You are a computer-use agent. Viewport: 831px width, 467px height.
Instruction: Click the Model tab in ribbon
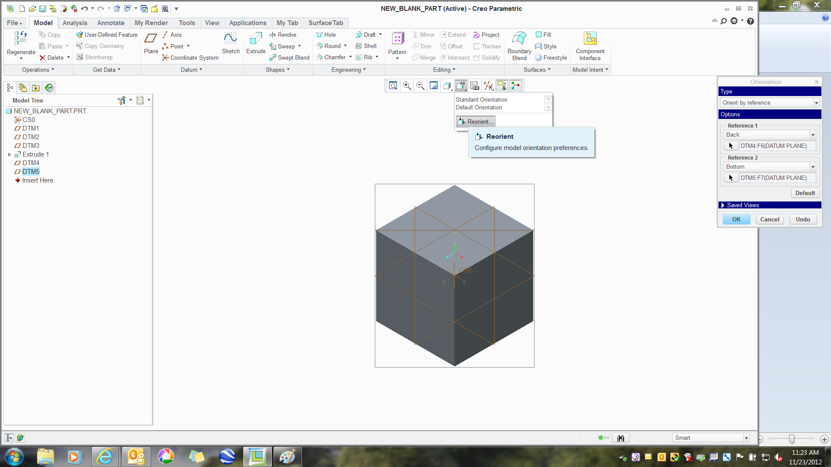click(x=43, y=23)
